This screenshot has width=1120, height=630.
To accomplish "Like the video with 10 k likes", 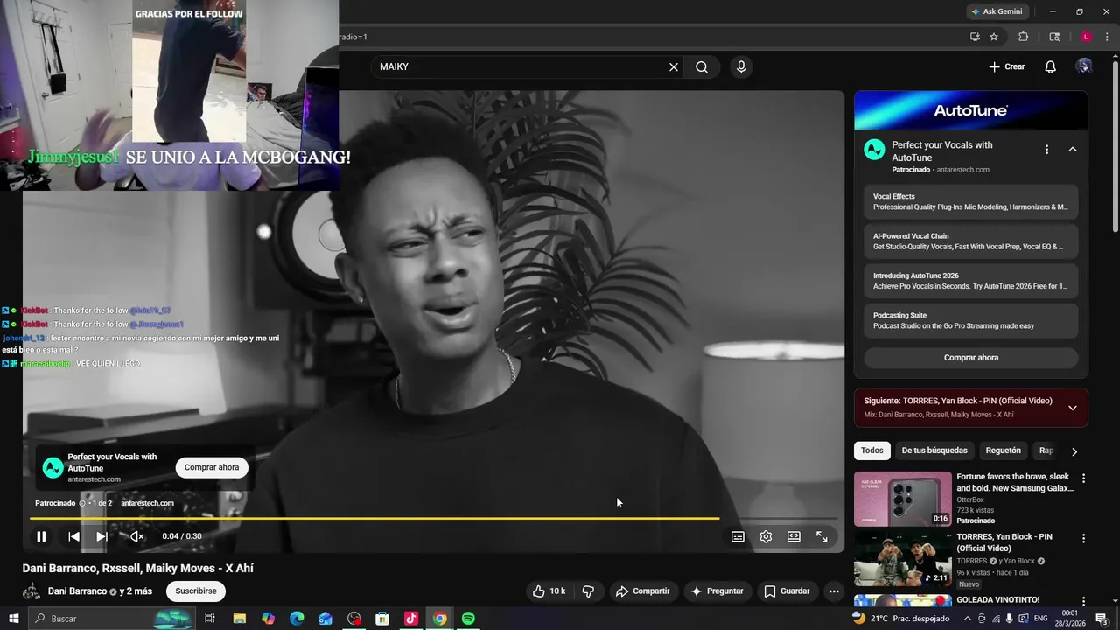I will coord(549,591).
